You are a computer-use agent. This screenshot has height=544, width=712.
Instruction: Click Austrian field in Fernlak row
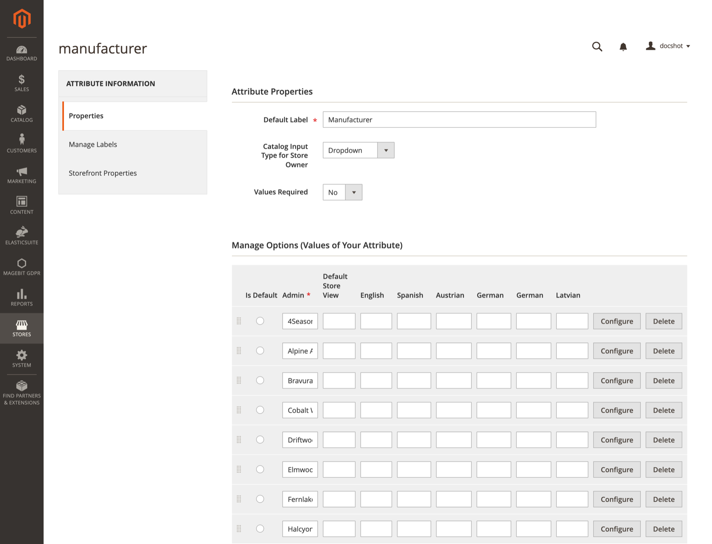[x=453, y=499]
